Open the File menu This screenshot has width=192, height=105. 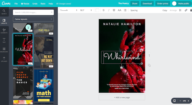[x=16, y=4]
